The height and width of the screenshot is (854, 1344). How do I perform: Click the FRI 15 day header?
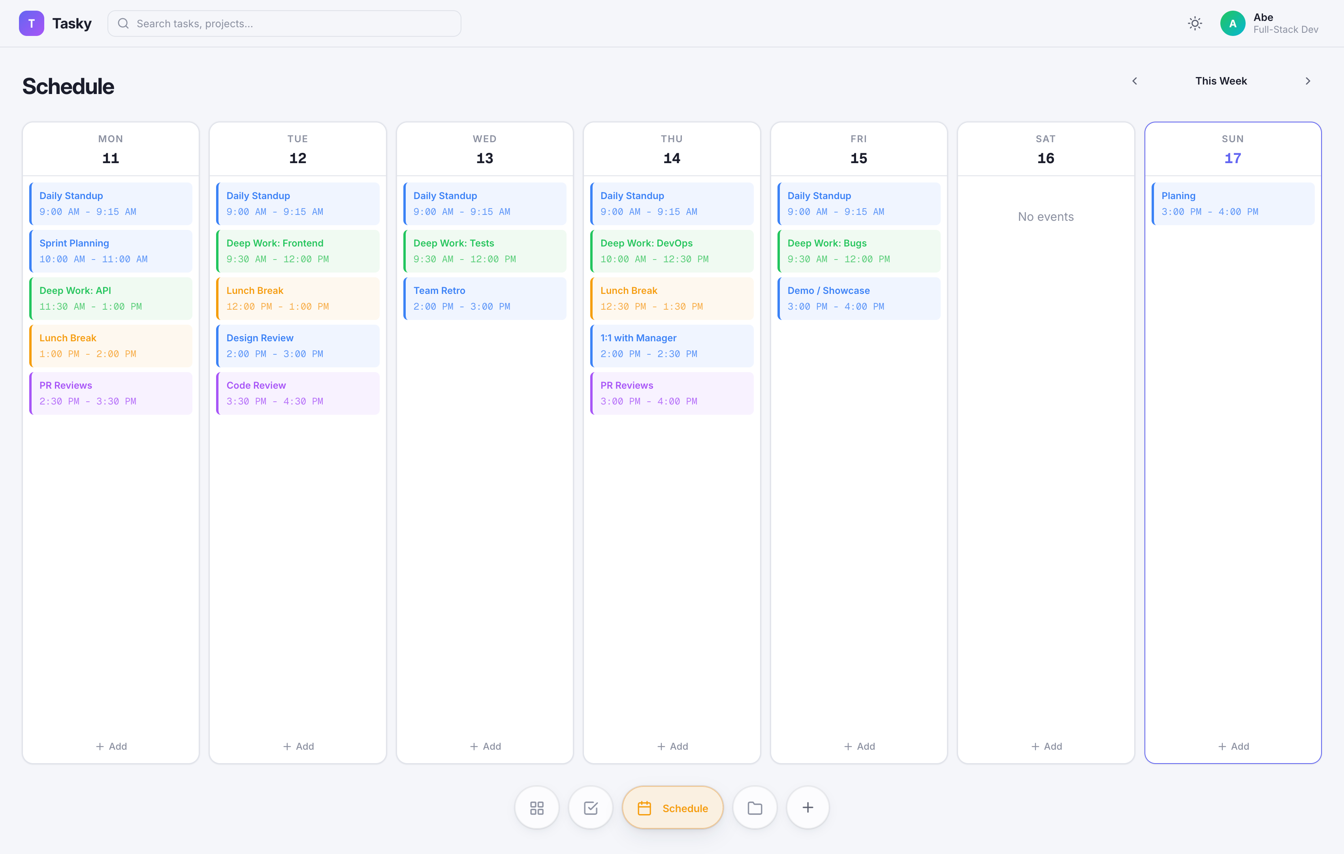click(859, 150)
